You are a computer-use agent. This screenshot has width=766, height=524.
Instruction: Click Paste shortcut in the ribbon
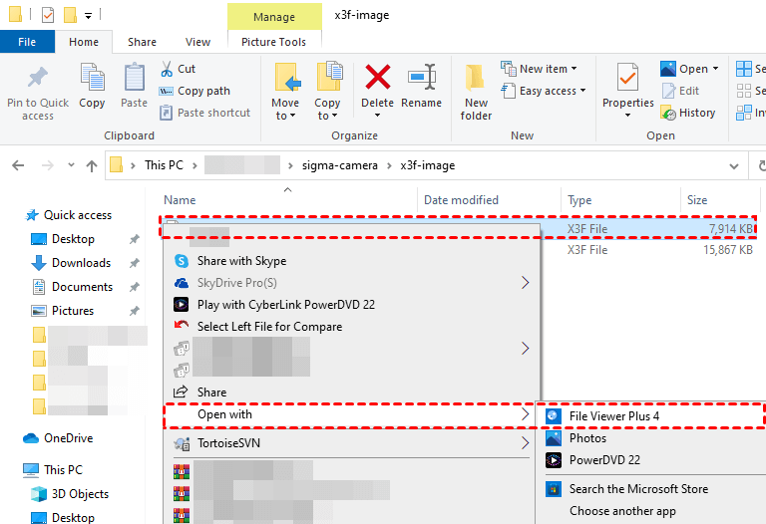click(x=204, y=113)
